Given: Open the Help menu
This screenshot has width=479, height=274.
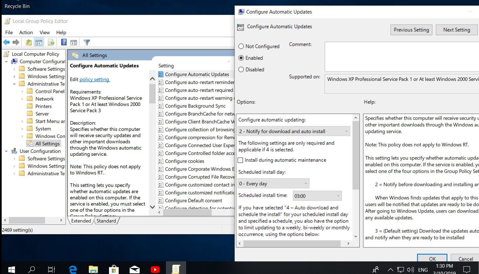Looking at the screenshot, I should (x=61, y=33).
